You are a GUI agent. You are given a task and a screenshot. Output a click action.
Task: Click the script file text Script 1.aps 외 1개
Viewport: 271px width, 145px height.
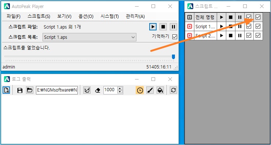62,27
